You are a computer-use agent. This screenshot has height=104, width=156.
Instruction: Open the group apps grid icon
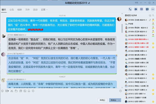pos(21,91)
